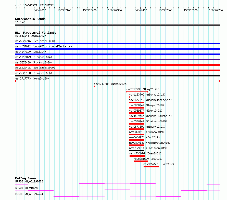The width and height of the screenshot is (227, 200).
Task: Click esv3677619 (Besenbacher2015) label
Action: pos(150,100)
